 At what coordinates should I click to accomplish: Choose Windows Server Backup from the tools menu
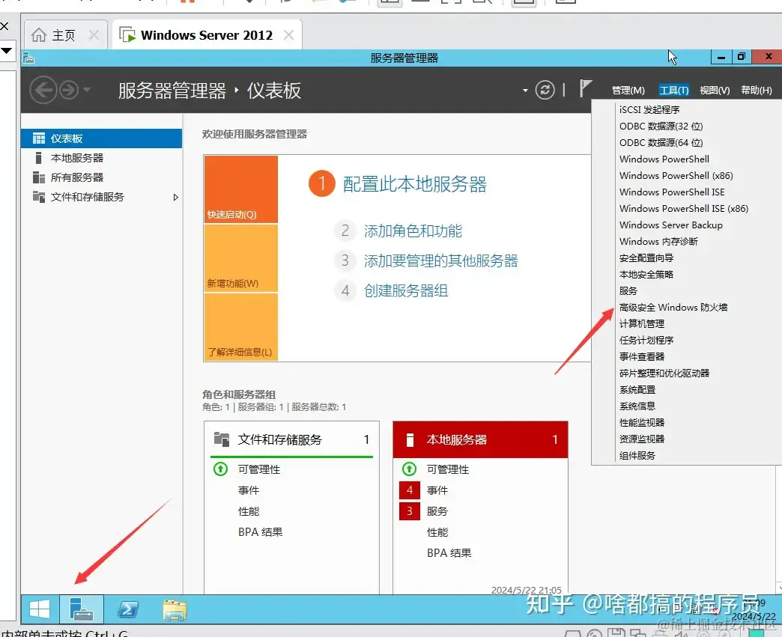click(671, 225)
